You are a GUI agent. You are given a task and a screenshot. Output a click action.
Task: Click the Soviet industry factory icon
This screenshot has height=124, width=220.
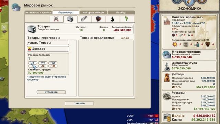(167, 21)
